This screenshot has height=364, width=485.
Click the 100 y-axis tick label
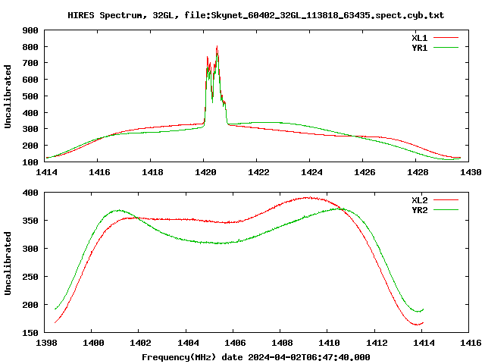(30, 162)
